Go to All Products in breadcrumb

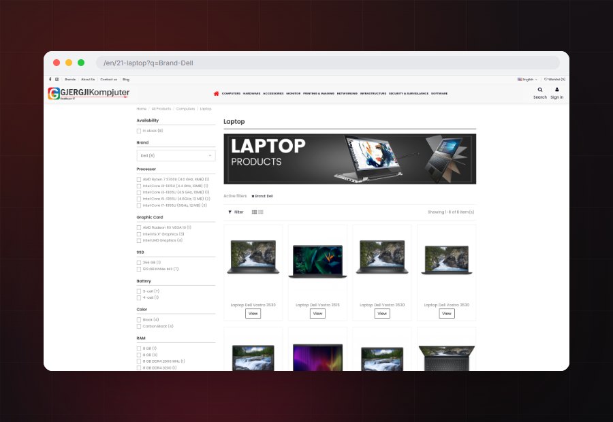(161, 109)
